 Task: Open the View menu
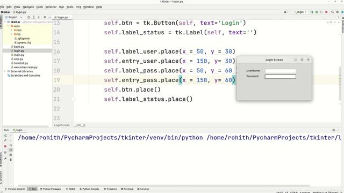tap(17, 7)
